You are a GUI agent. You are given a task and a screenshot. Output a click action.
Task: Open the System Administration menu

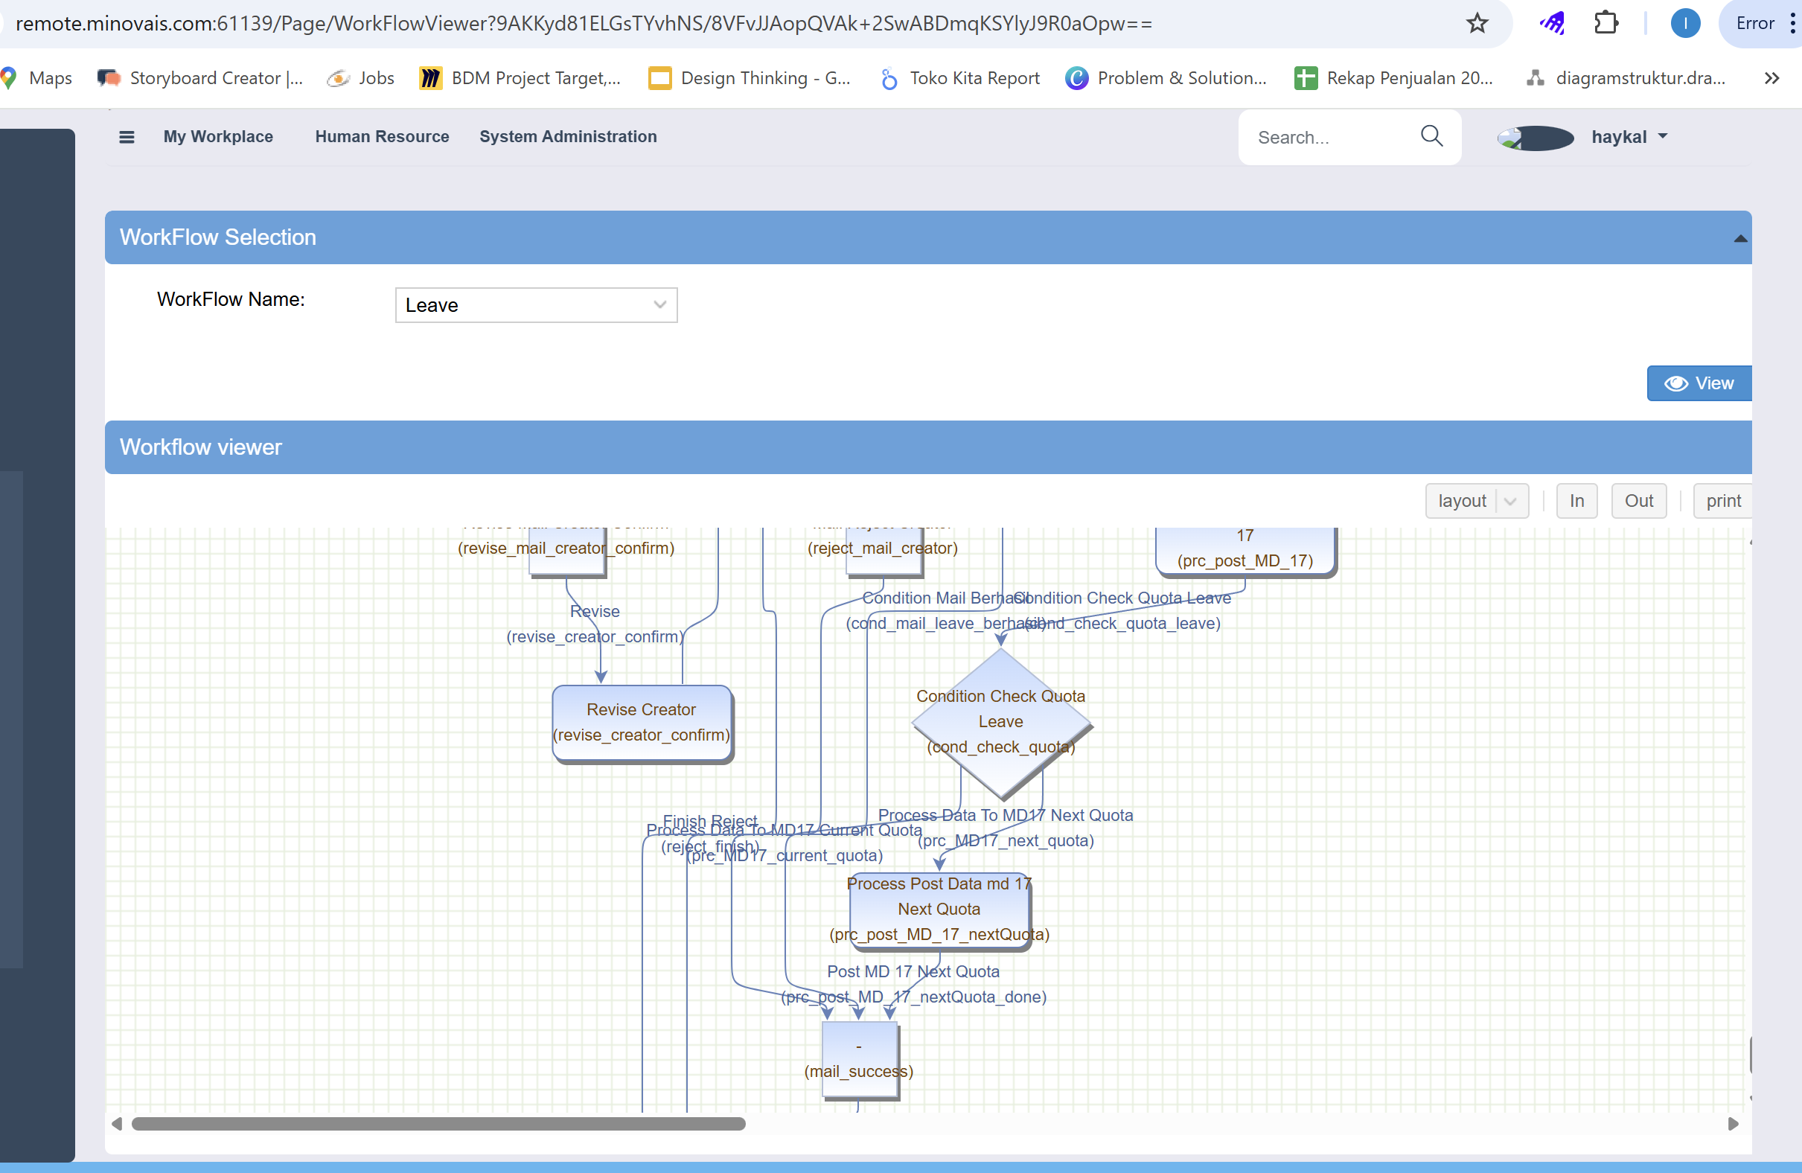tap(568, 137)
